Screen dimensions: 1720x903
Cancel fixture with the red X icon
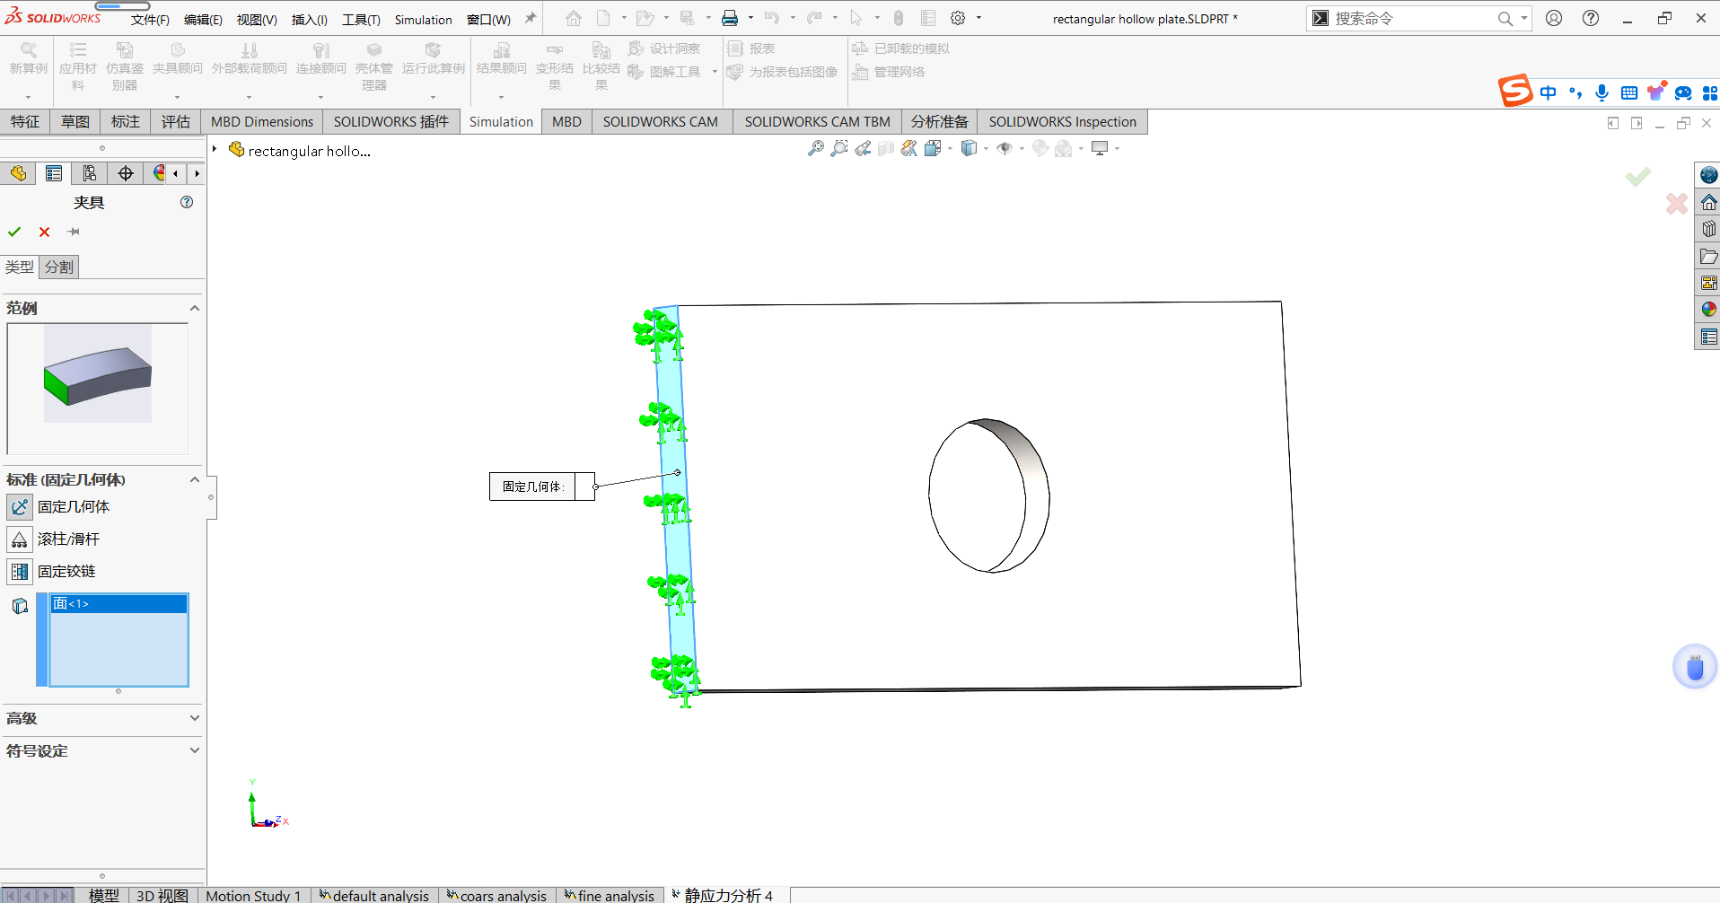tap(44, 232)
